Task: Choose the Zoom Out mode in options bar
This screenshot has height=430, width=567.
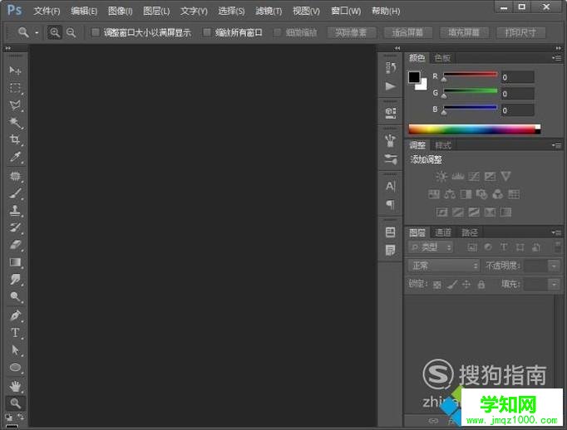Action: click(71, 33)
